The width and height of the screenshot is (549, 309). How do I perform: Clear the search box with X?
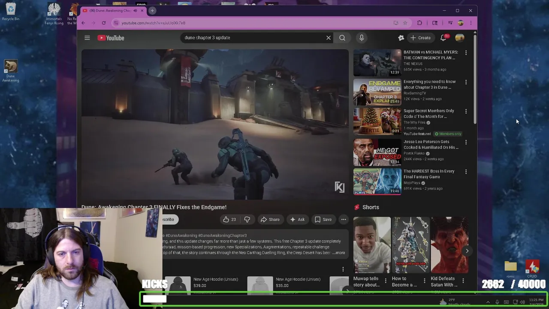point(329,38)
